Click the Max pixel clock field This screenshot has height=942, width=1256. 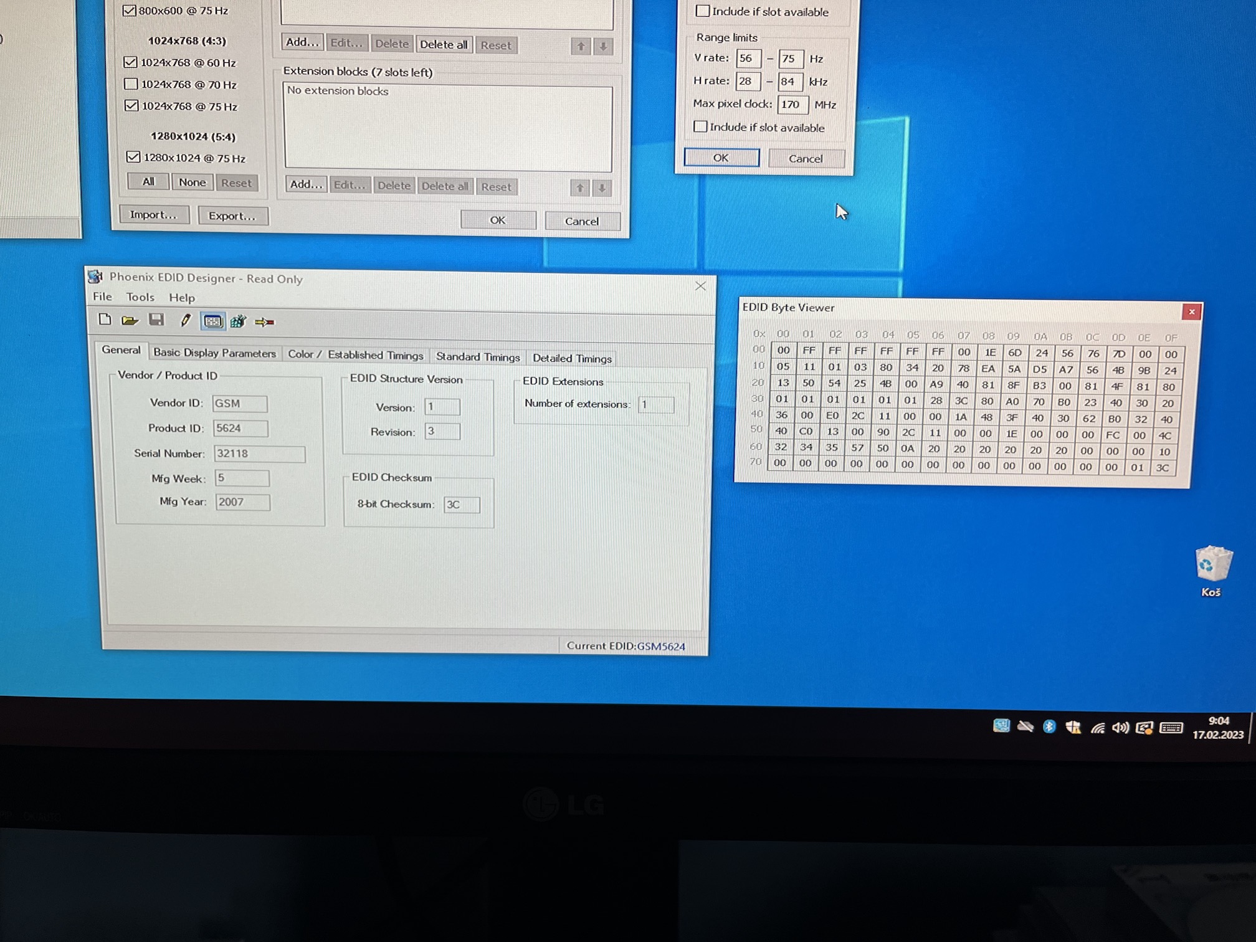tap(792, 104)
